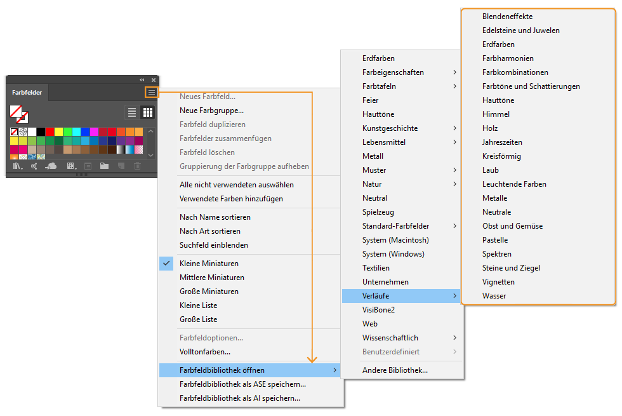Click the swatch list scroll up arrow
Image resolution: width=622 pixels, height=416 pixels.
click(151, 131)
